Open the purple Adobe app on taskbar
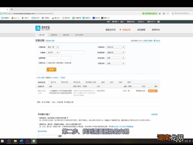 coord(28,141)
